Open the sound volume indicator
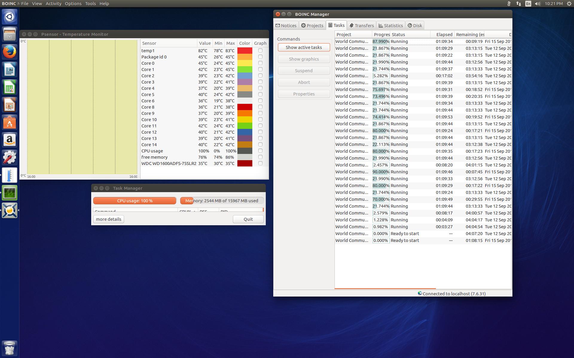The height and width of the screenshot is (358, 574). (x=538, y=4)
